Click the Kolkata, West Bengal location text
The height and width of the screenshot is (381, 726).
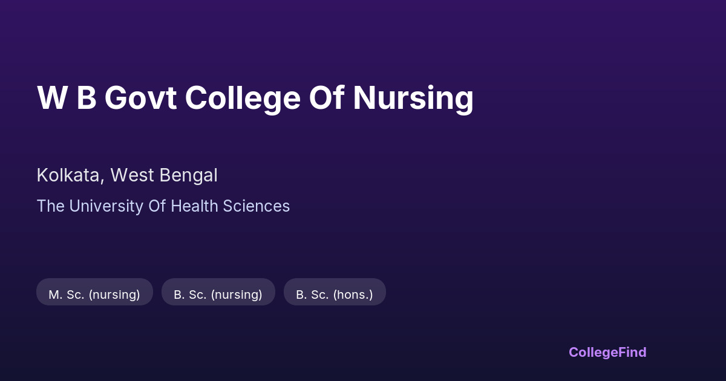click(127, 175)
